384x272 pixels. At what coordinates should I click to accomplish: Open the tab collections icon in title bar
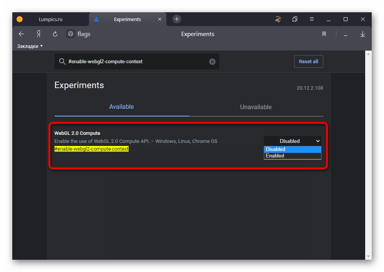[x=295, y=19]
